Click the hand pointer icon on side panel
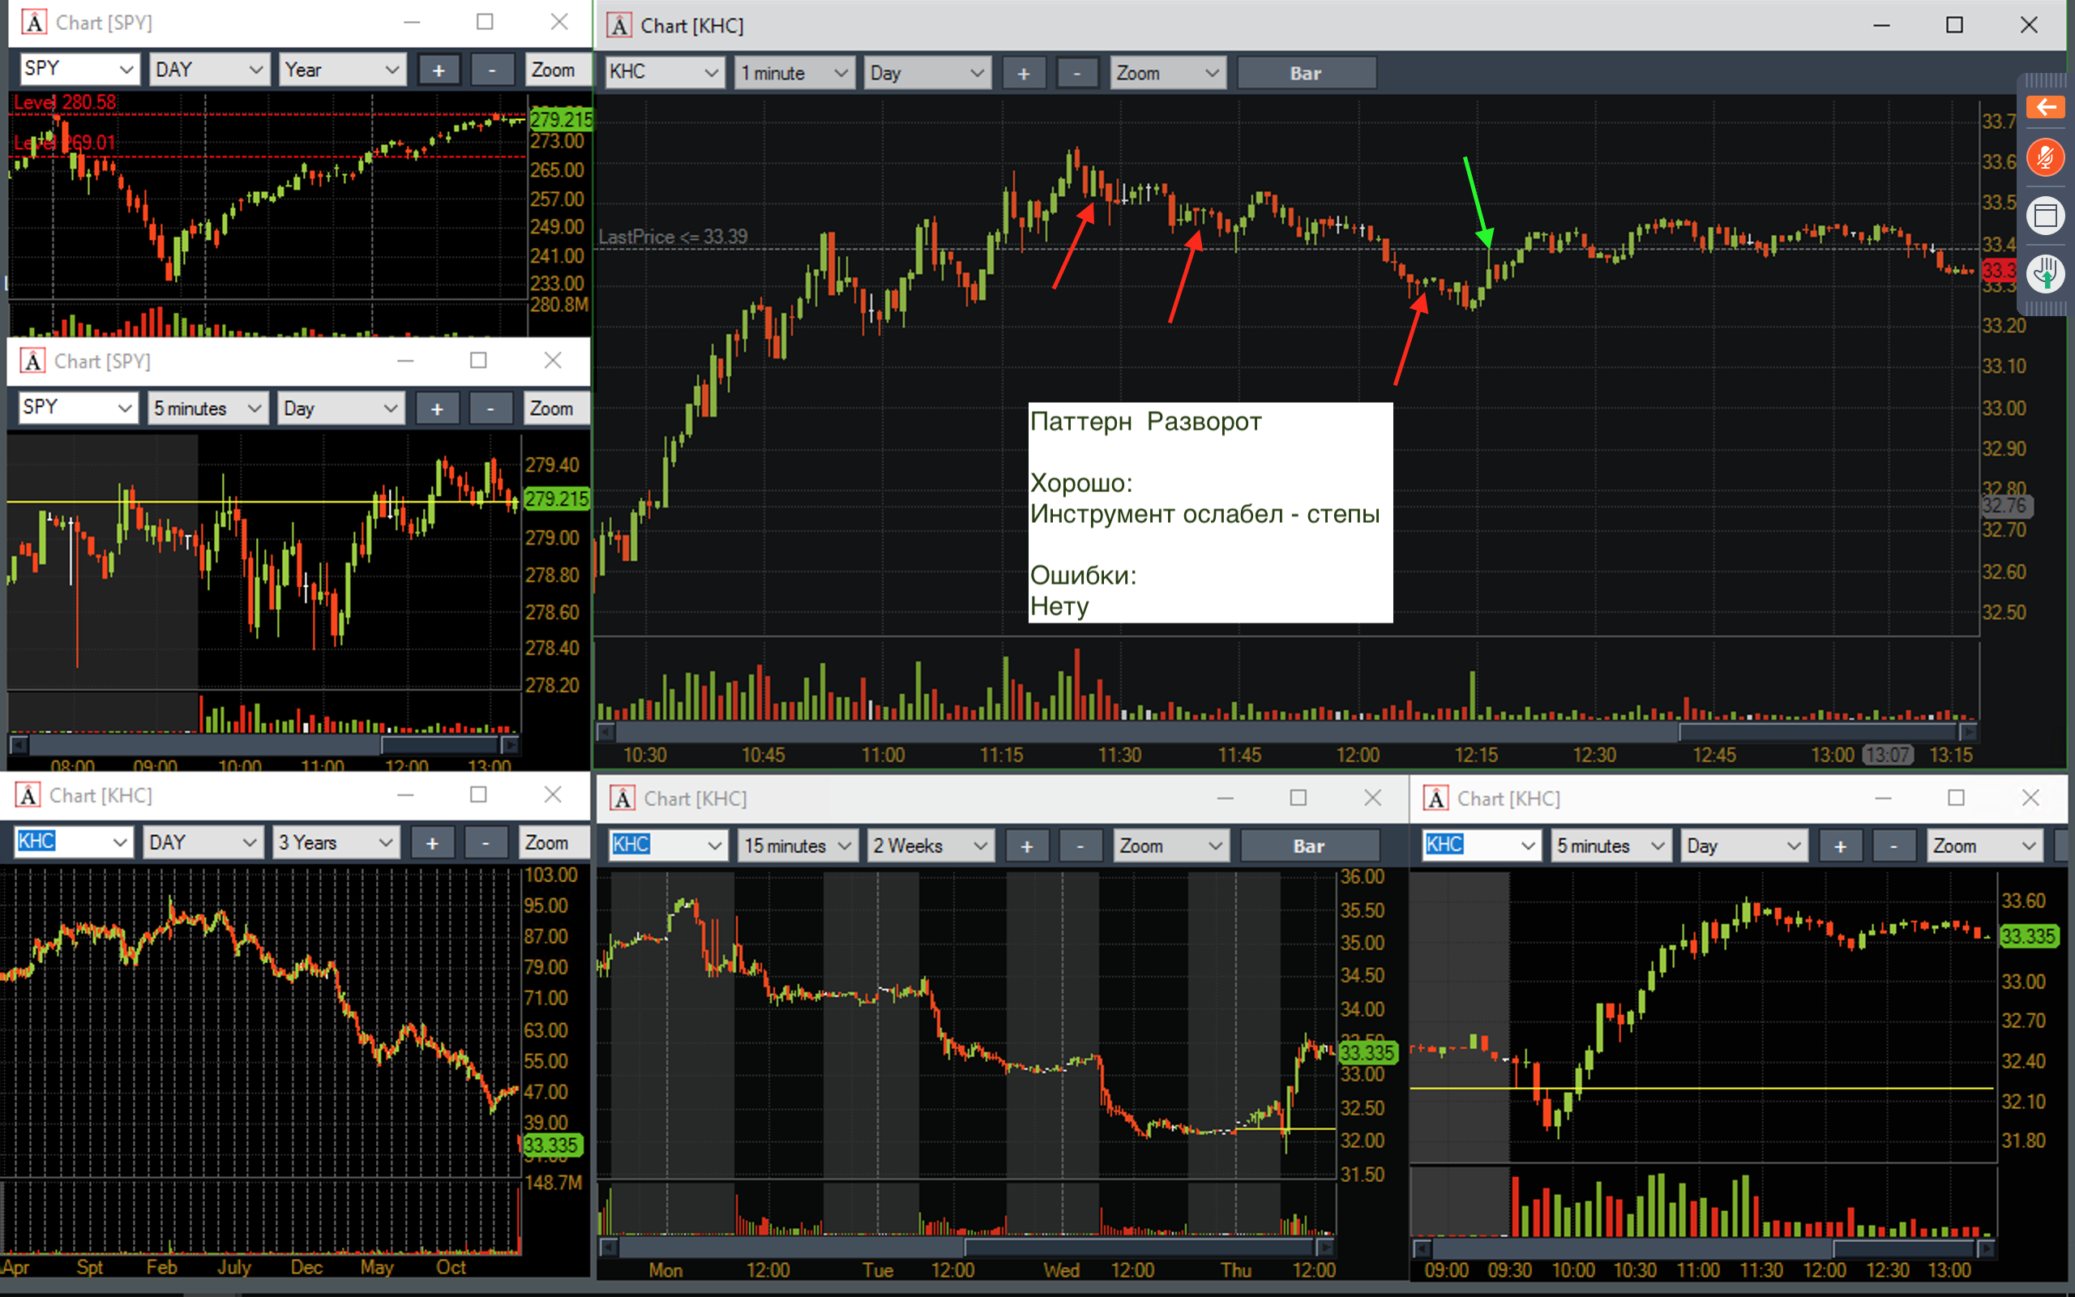 click(2046, 275)
